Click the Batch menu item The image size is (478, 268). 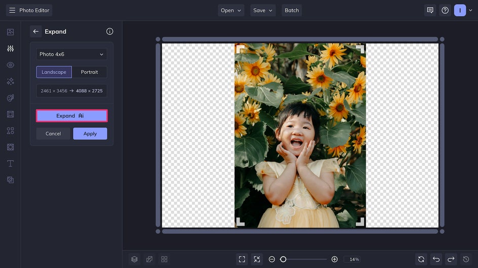(292, 10)
